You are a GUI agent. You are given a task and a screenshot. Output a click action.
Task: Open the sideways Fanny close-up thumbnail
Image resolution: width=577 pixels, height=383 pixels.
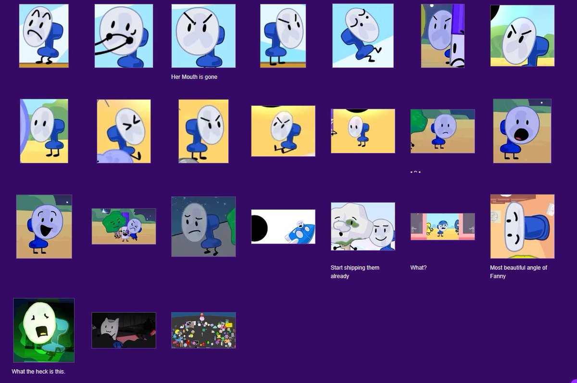pos(522,227)
